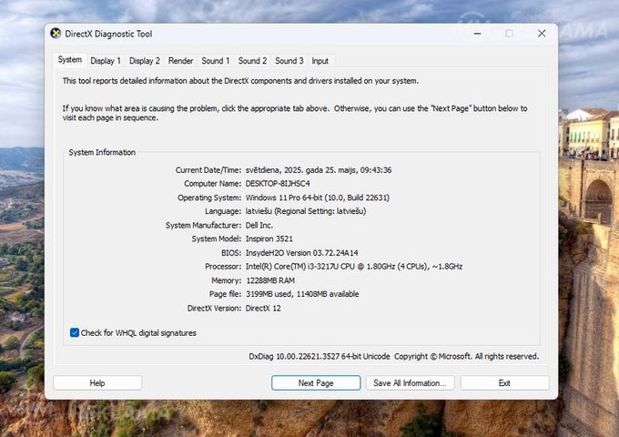
Task: Open the Display 2 tab
Action: [145, 61]
